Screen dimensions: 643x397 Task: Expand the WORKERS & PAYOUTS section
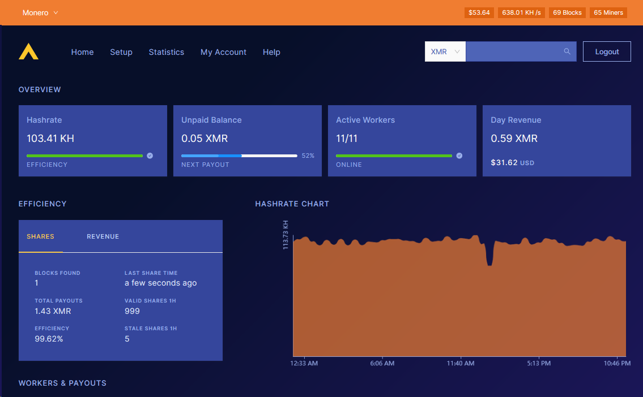click(62, 383)
